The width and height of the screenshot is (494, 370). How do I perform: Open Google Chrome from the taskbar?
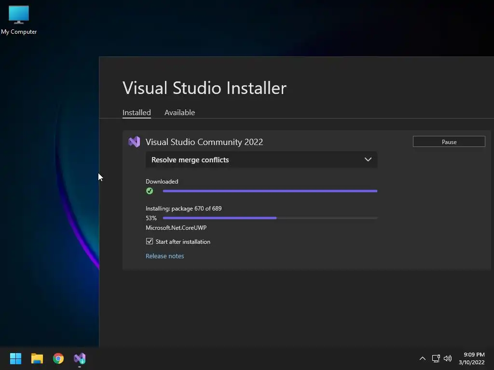[58, 358]
